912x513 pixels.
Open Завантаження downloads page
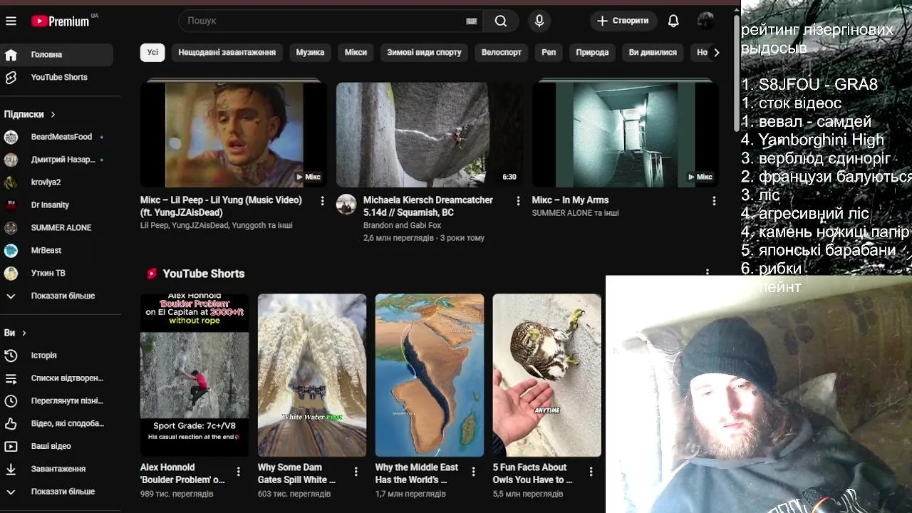pos(57,469)
